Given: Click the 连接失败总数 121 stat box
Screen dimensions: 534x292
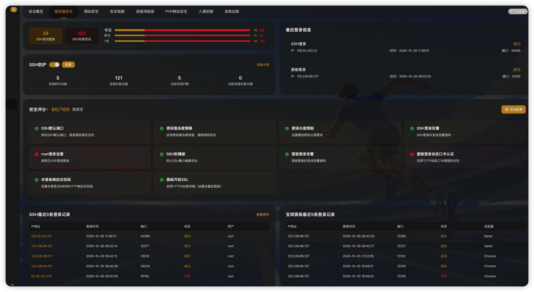Looking at the screenshot, I should coord(119,80).
